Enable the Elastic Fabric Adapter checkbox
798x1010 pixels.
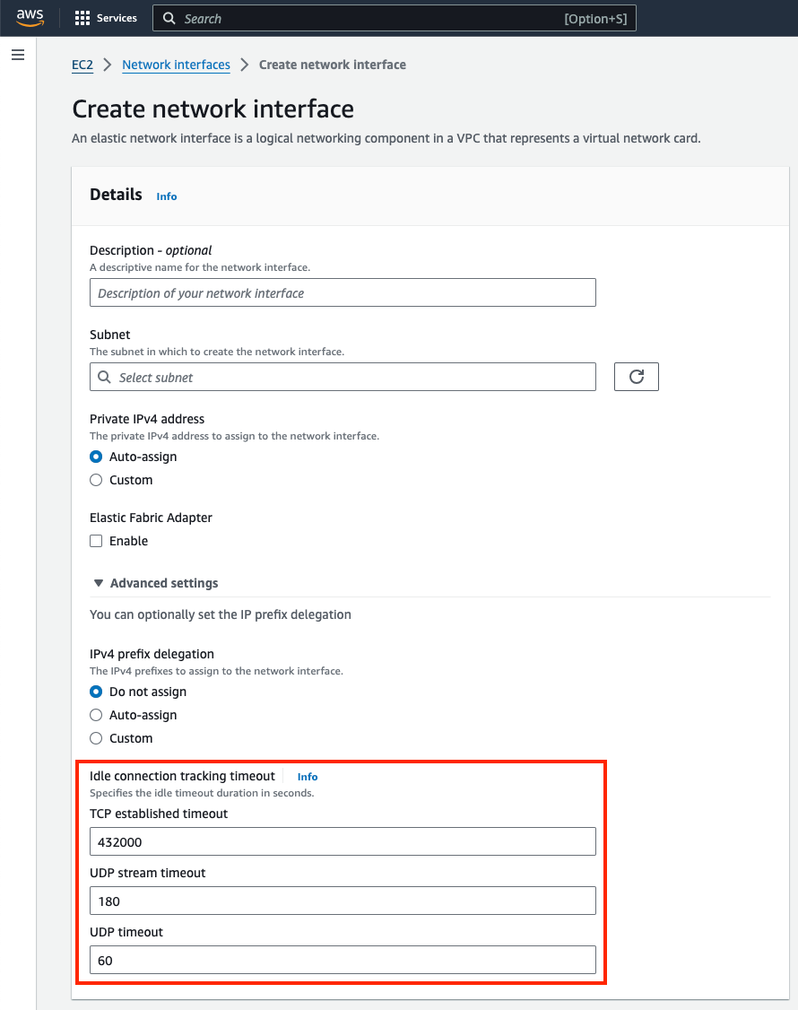[x=96, y=541]
